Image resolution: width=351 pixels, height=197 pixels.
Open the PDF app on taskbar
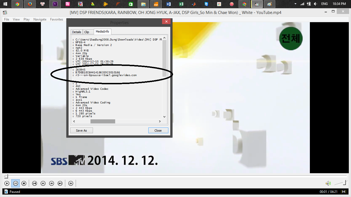point(156,4)
